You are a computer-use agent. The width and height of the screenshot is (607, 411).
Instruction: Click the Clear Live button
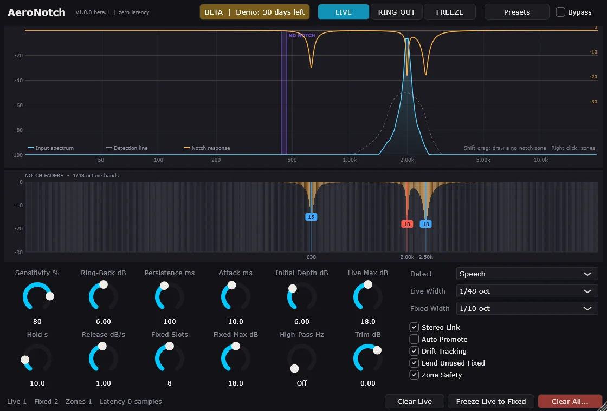[415, 401]
